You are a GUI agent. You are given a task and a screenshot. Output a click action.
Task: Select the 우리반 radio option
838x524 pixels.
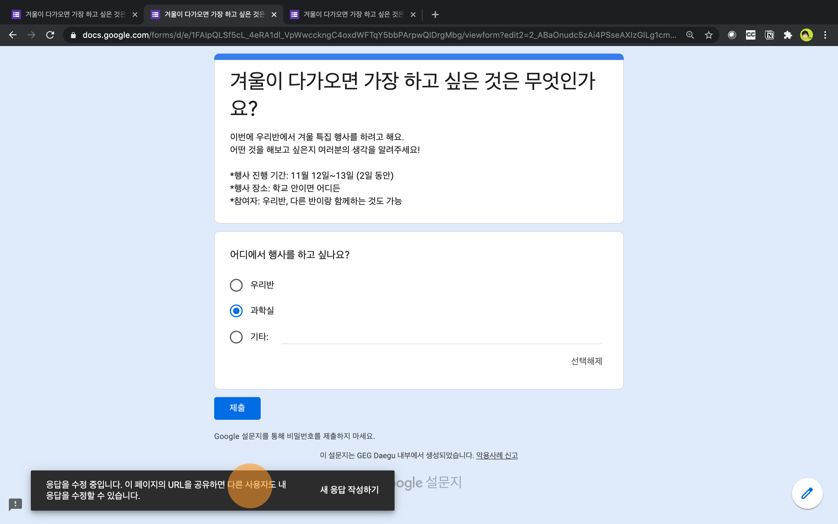236,285
